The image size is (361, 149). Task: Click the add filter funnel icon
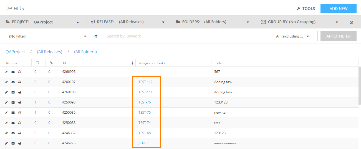pos(95,36)
